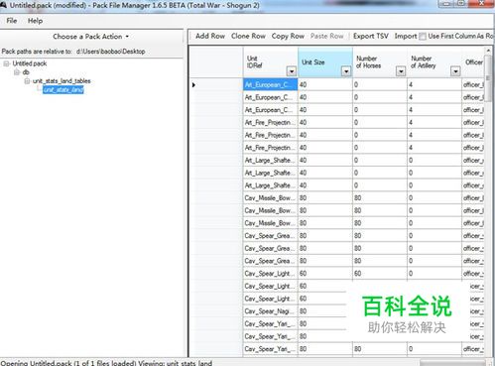Screen dimensions: 495x366
Task: Click Export TSV button
Action: pyautogui.click(x=371, y=36)
